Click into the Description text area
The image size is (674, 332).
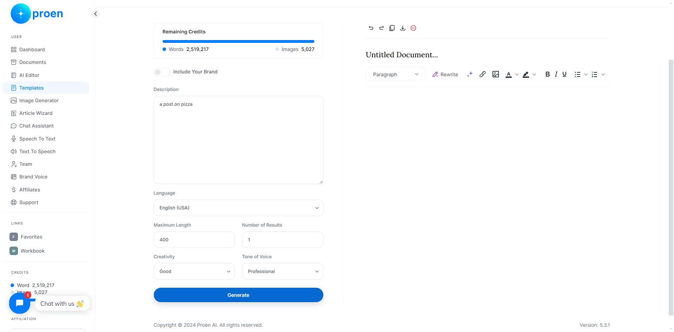[x=238, y=140]
